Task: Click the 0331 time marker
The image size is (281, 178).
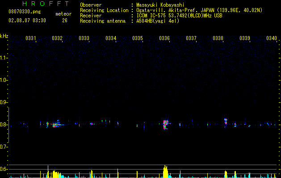Action: click(x=31, y=38)
